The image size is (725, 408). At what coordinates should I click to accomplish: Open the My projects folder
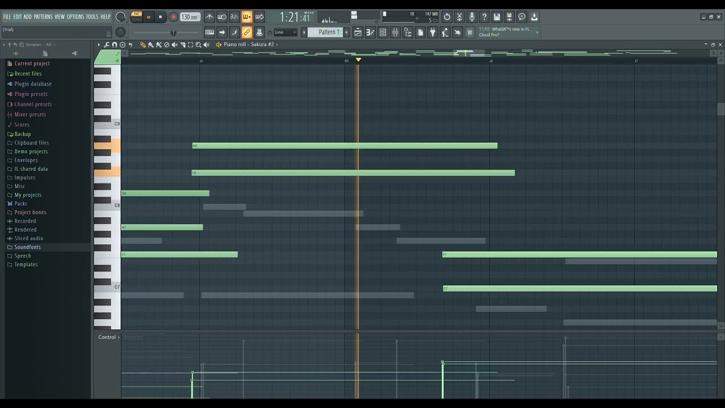pyautogui.click(x=28, y=195)
